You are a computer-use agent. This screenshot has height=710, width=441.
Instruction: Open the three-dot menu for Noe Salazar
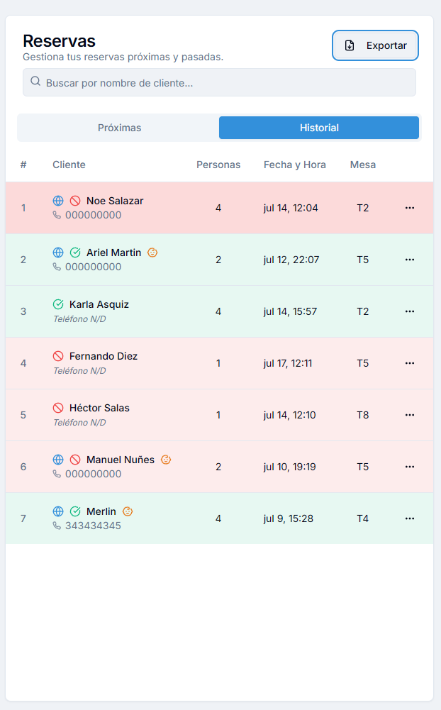[409, 208]
